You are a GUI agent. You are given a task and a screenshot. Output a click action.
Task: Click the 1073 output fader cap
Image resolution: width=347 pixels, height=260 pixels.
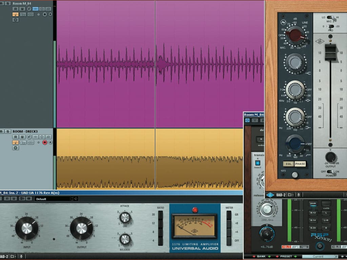(x=330, y=52)
